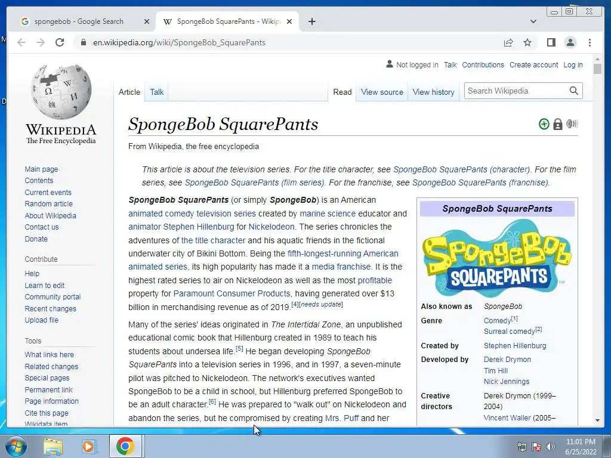Close the SpongeBob SquarePants Wikipedia tab
Image resolution: width=611 pixels, height=458 pixels.
pos(289,21)
